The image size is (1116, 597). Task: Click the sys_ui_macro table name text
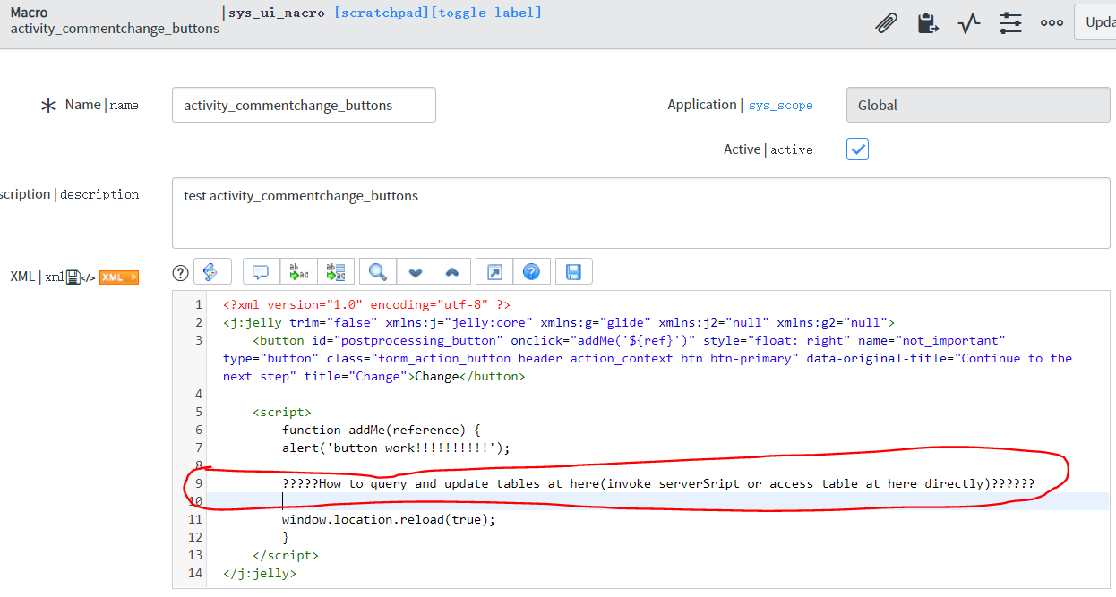[x=277, y=13]
